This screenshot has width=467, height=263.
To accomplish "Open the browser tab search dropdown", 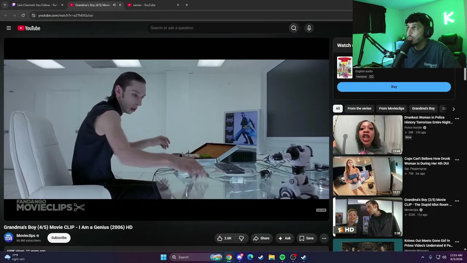I will click(5, 5).
